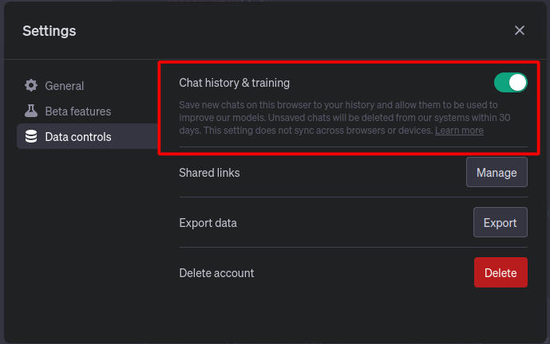The image size is (550, 344).
Task: Open the General settings tab
Action: [x=64, y=86]
